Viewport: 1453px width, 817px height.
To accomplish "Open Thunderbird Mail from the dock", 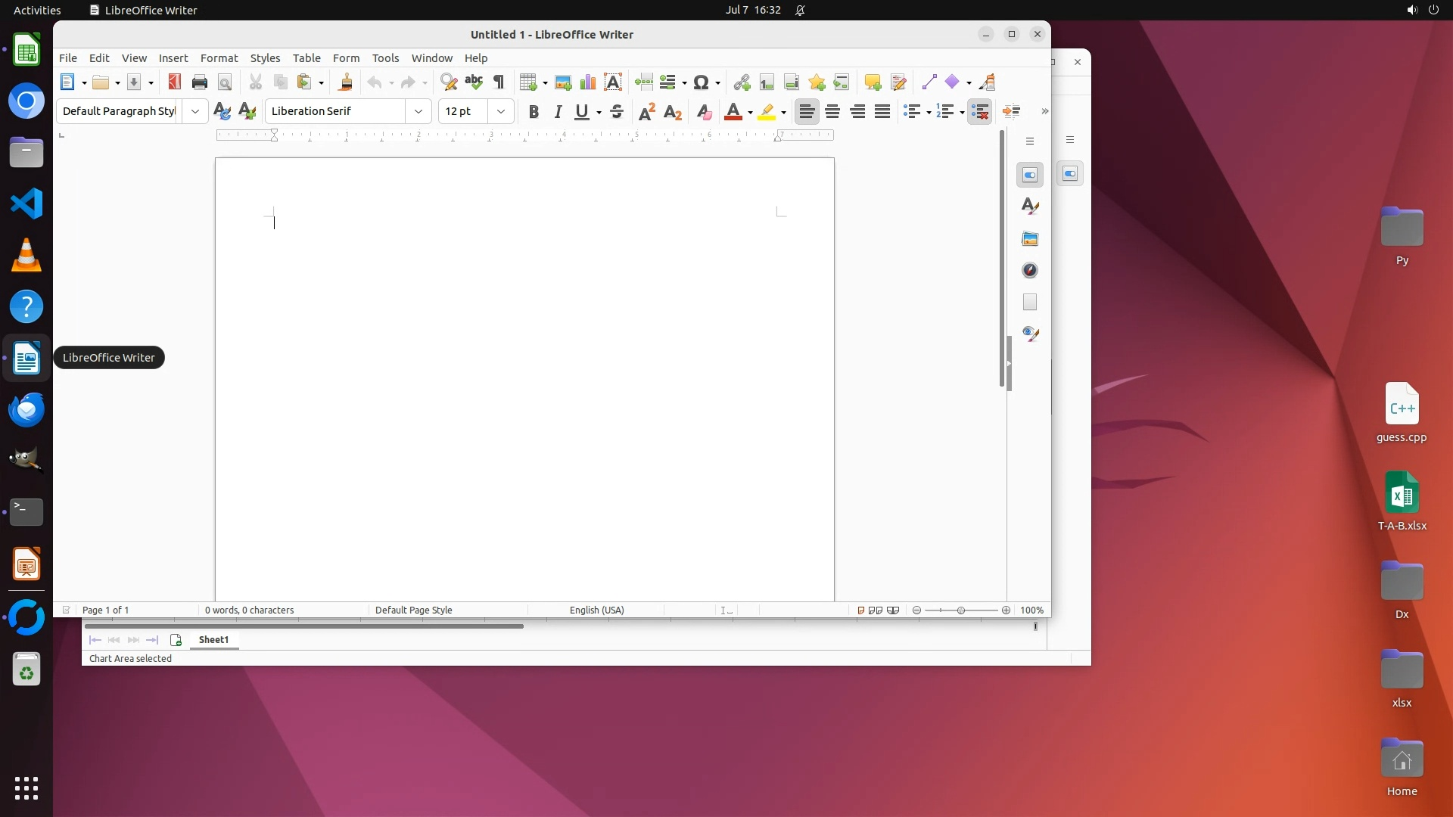I will tap(26, 409).
